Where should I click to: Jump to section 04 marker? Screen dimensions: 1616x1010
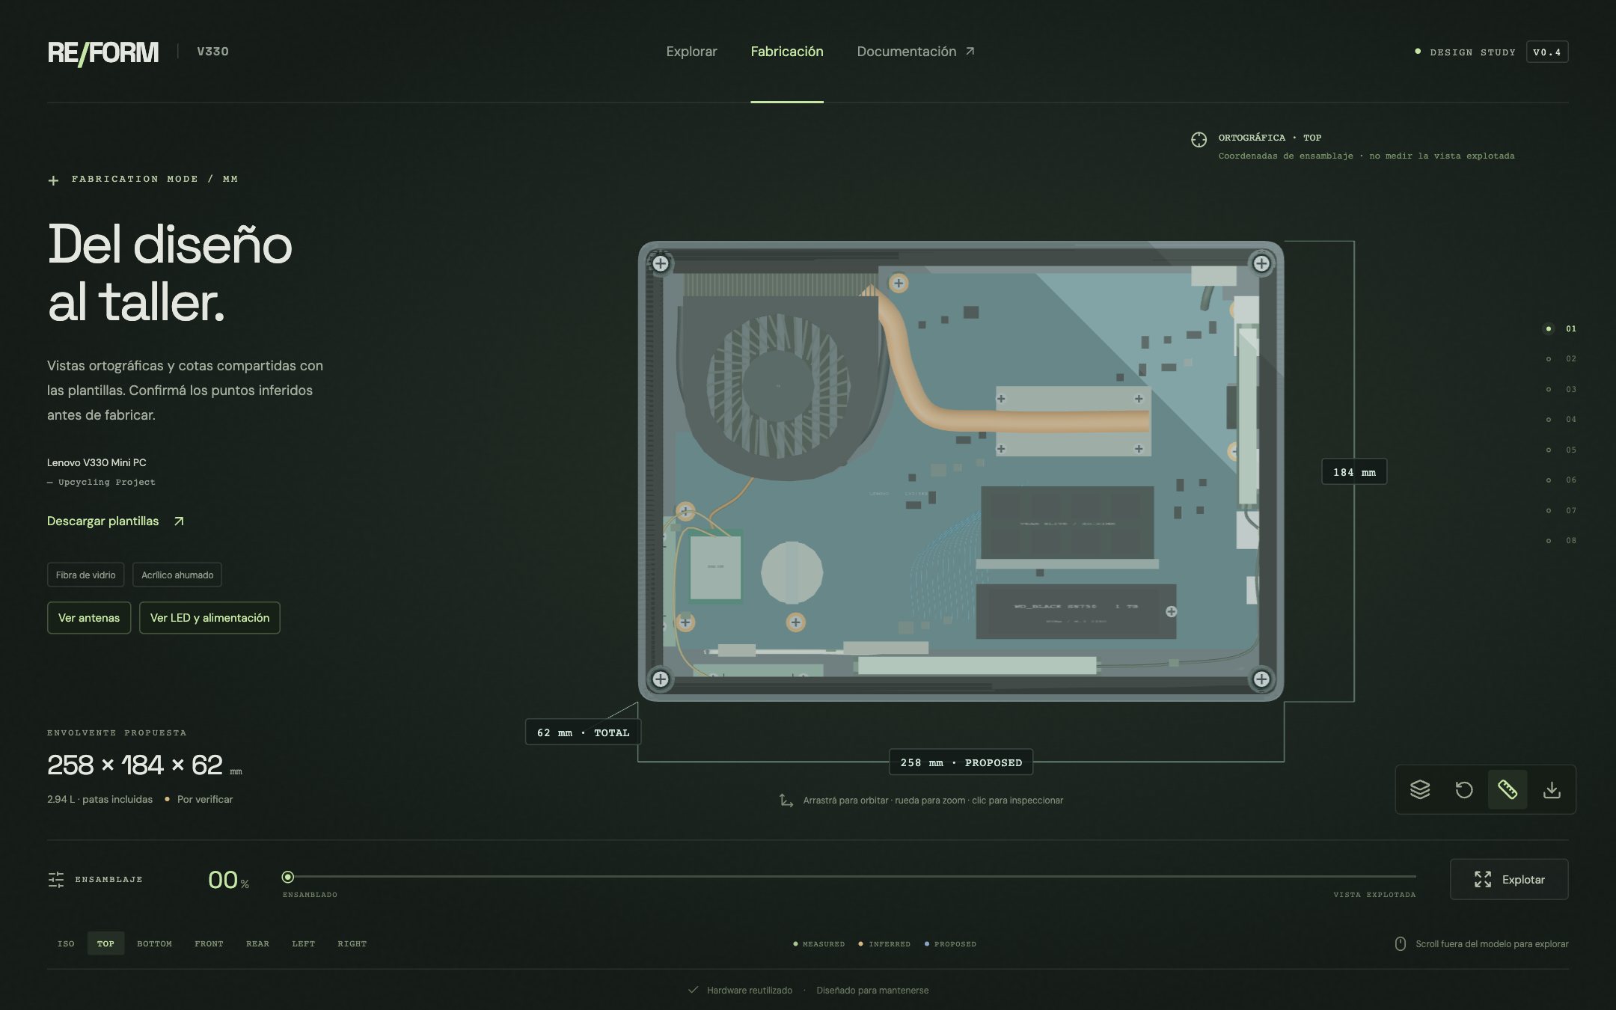click(1561, 420)
